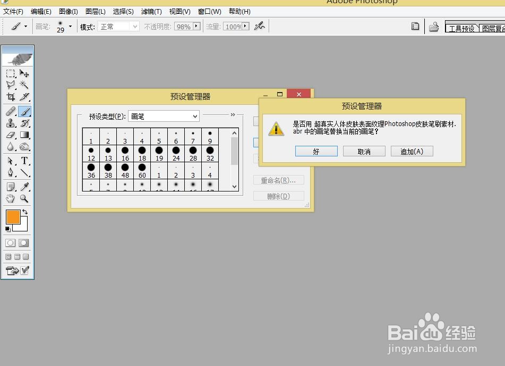Select the Eyedropper tool

tap(24, 187)
